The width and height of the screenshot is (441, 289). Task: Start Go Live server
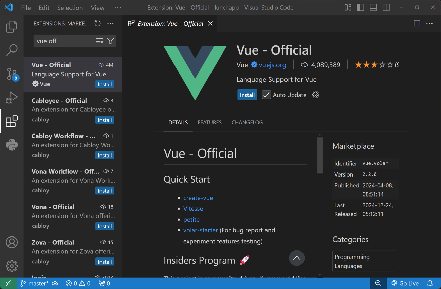tap(405, 283)
